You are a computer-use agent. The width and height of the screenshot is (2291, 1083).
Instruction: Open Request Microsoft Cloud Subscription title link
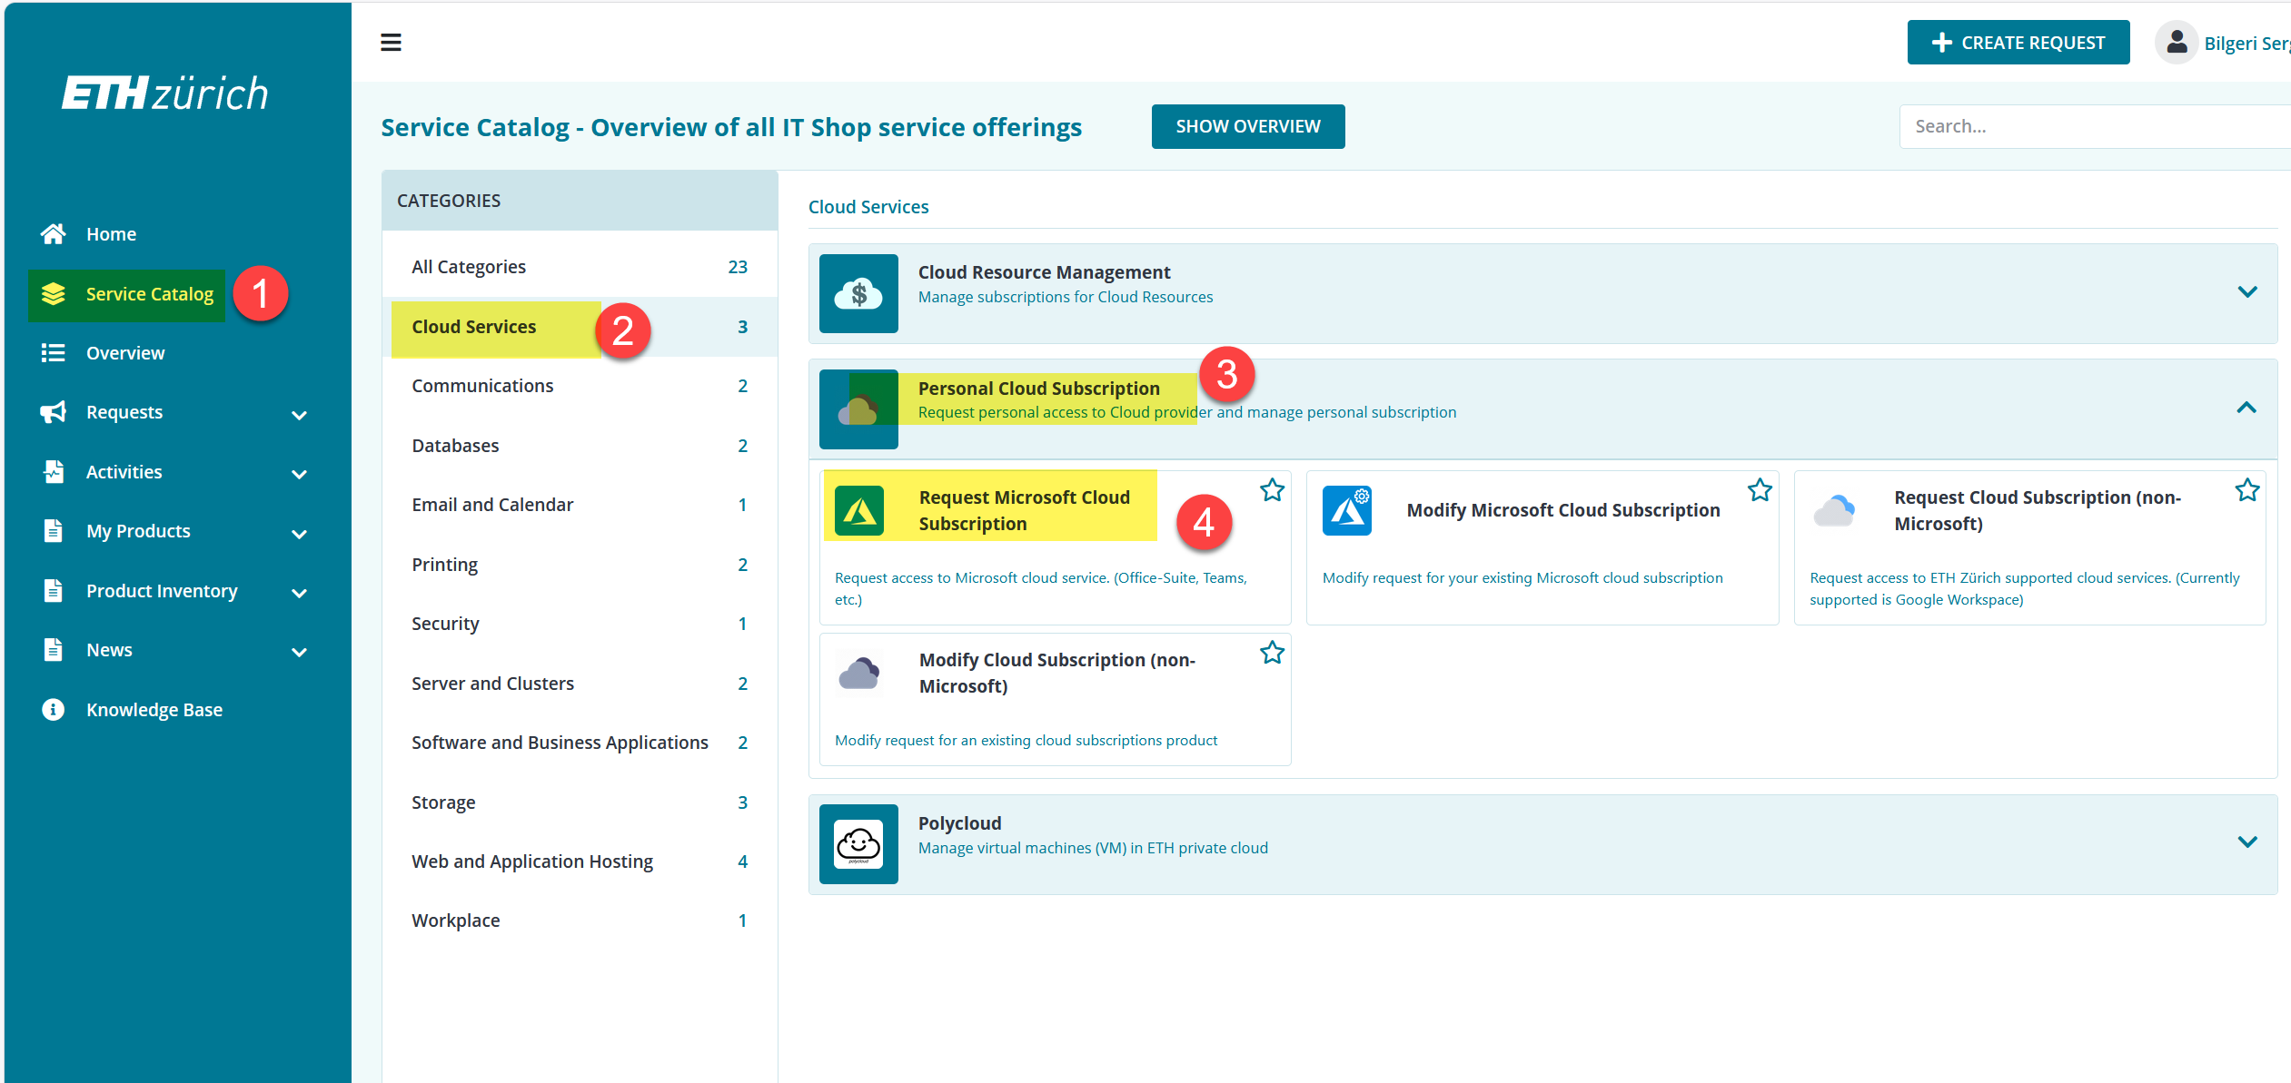[1025, 510]
